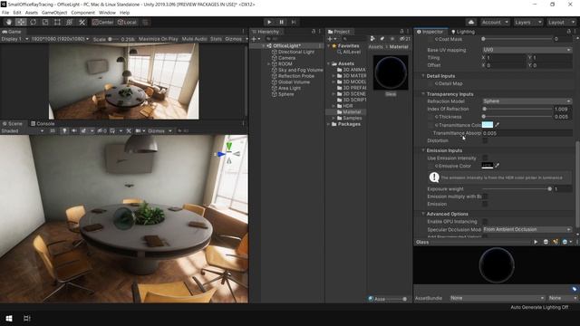
Task: Create asset with Project plus button
Action: point(332,39)
